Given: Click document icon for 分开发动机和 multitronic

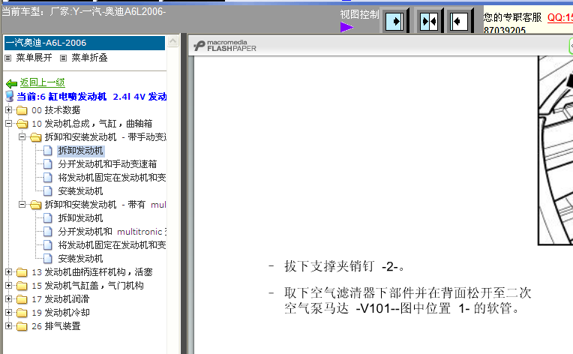Looking at the screenshot, I should [48, 232].
